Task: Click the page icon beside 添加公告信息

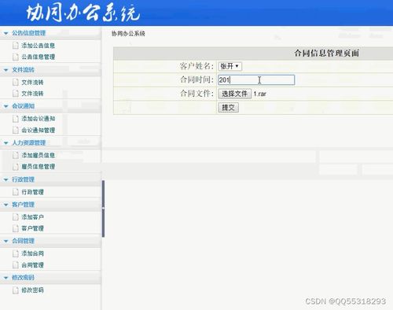Action: coord(16,46)
